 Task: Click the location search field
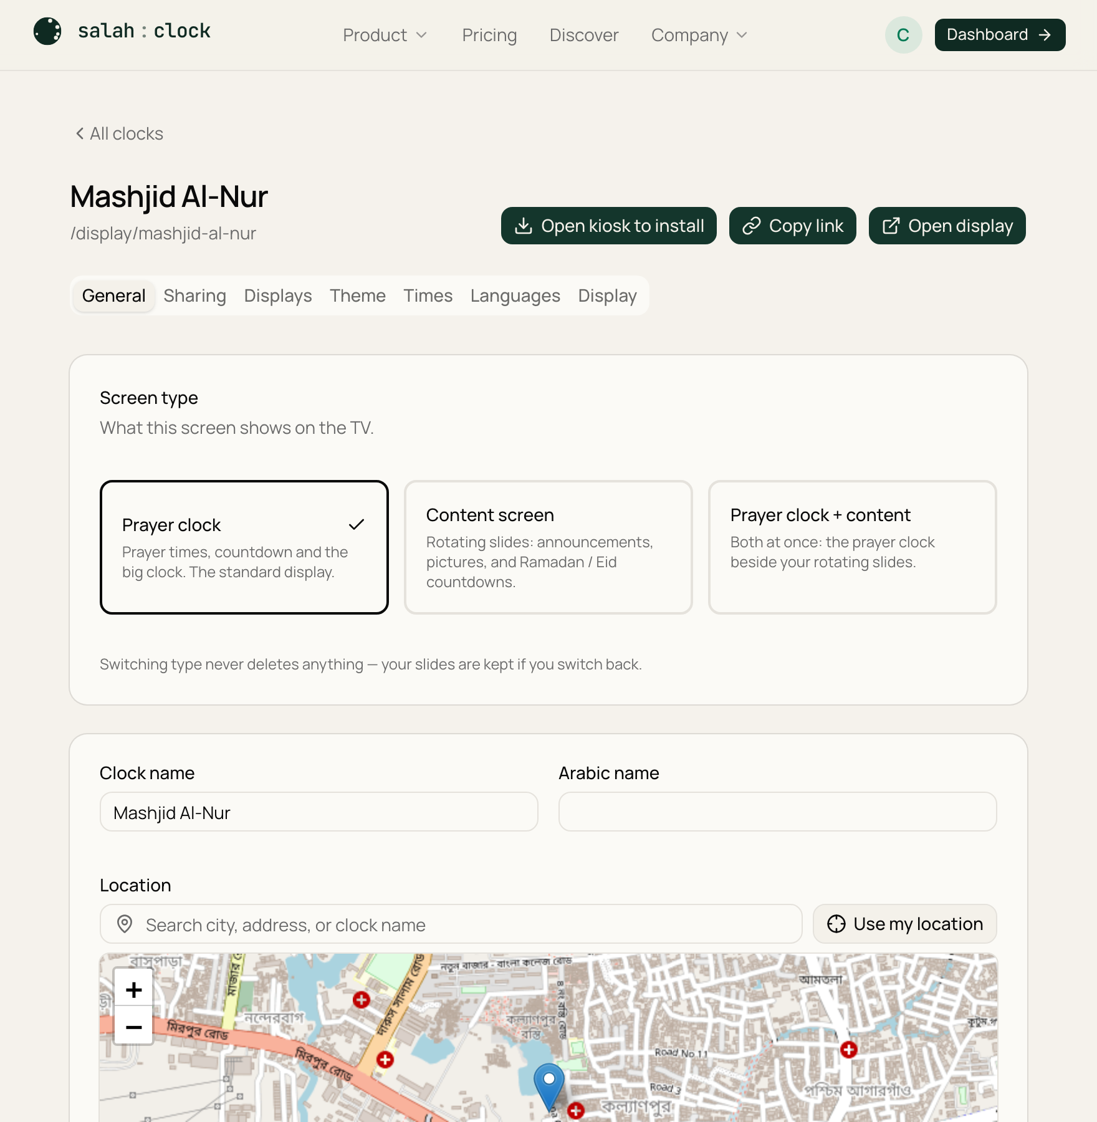click(451, 924)
